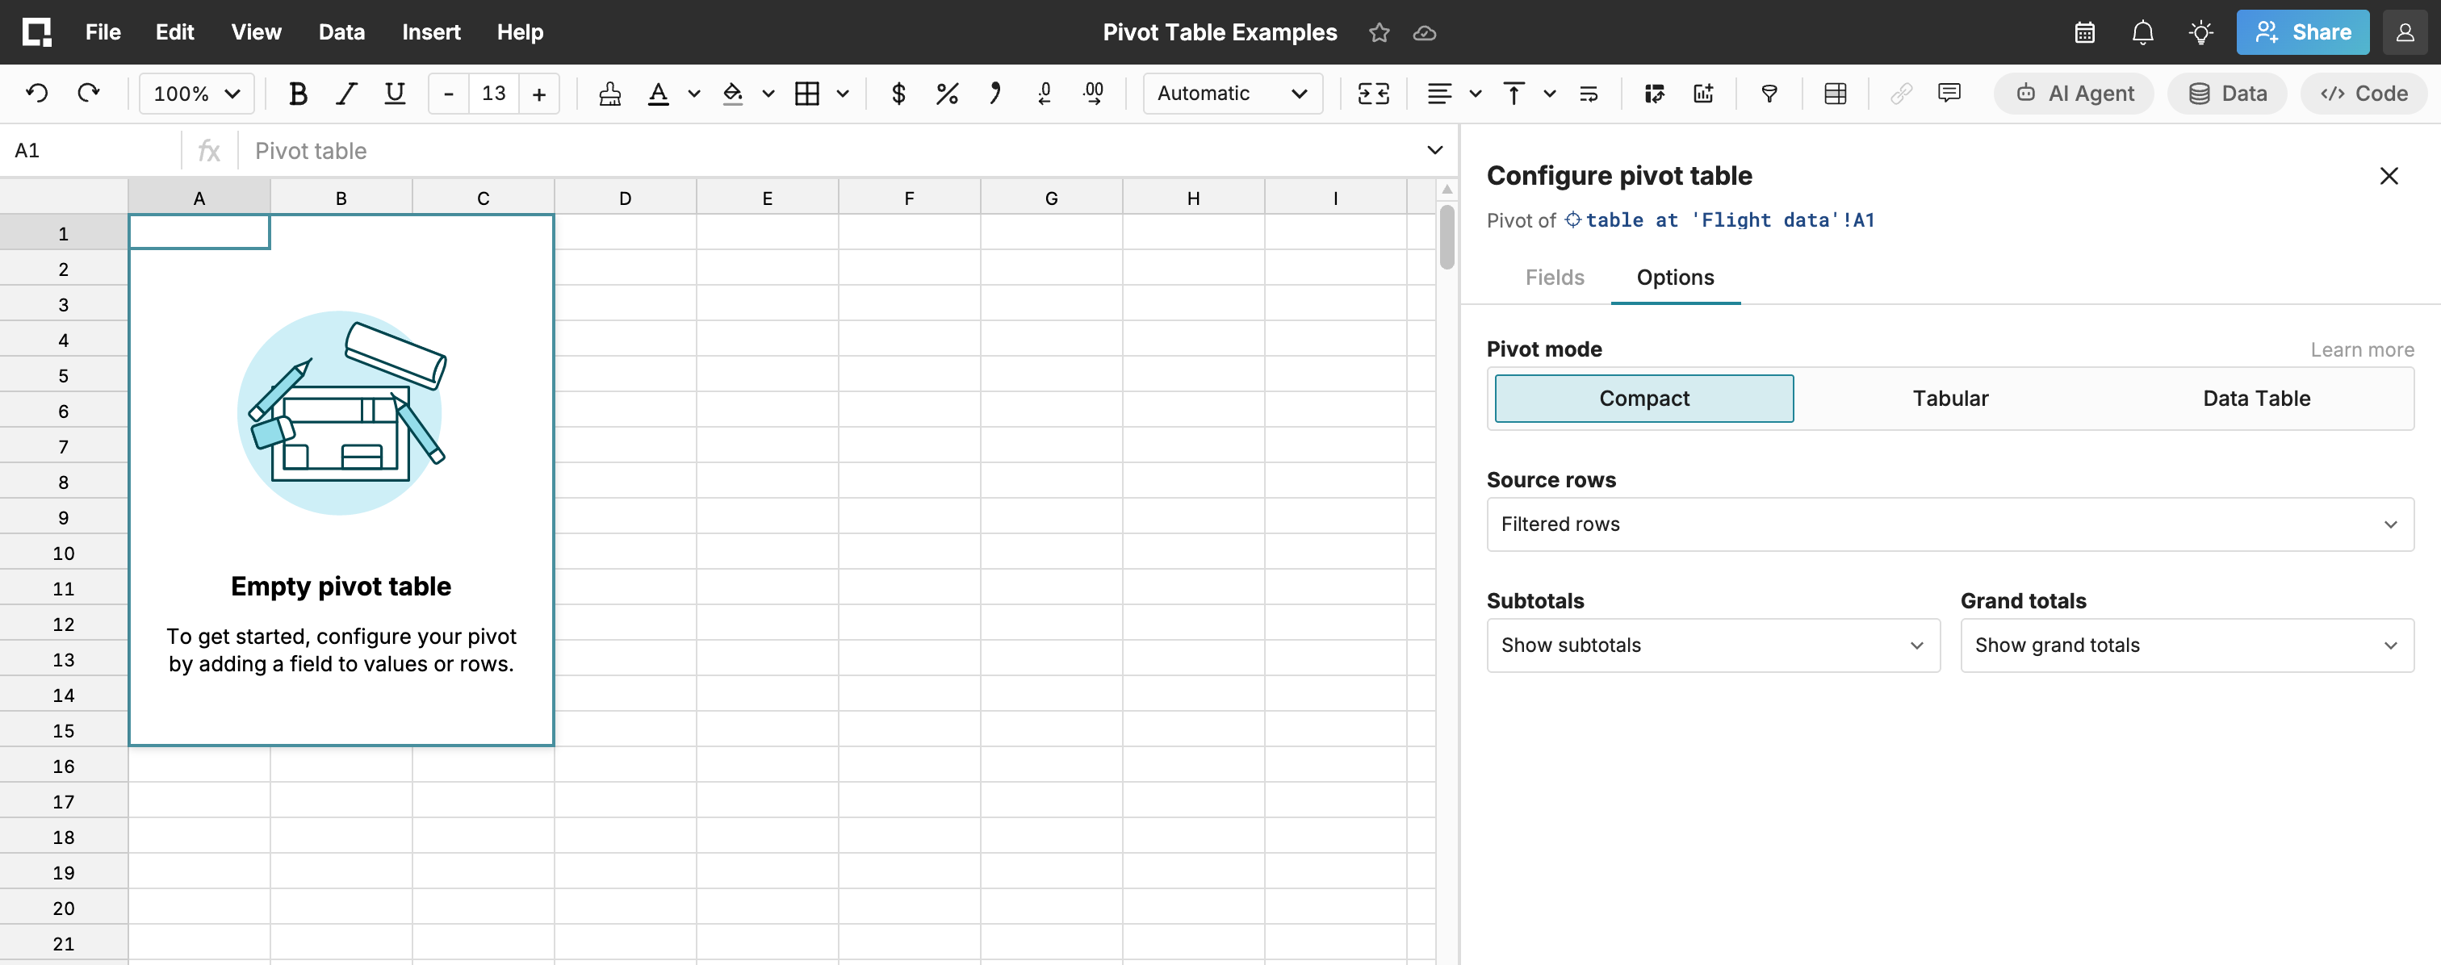Click the Learn more link

click(x=2361, y=350)
